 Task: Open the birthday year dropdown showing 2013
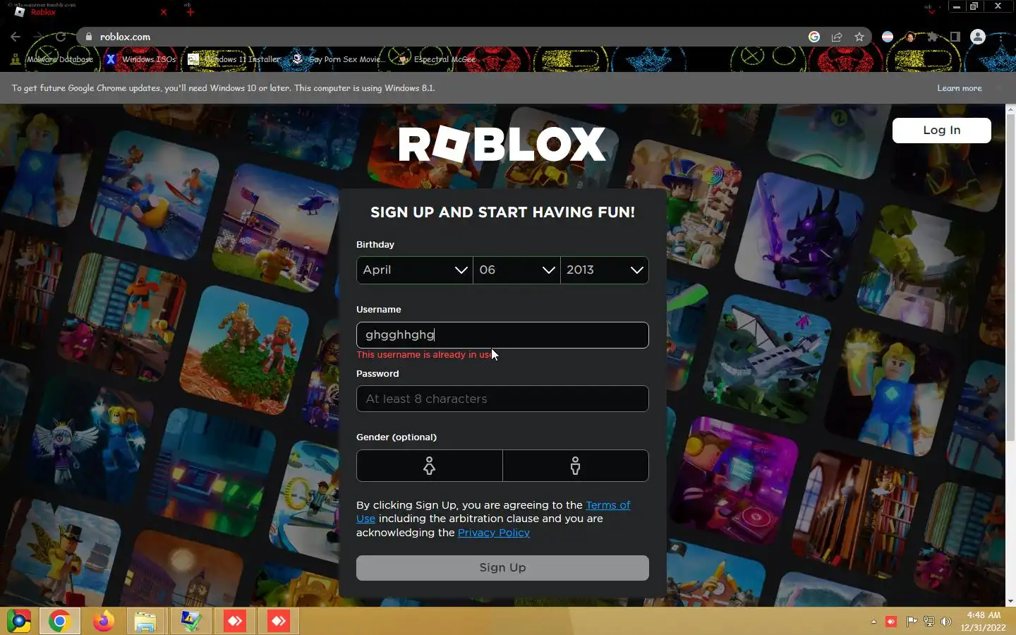(x=604, y=270)
